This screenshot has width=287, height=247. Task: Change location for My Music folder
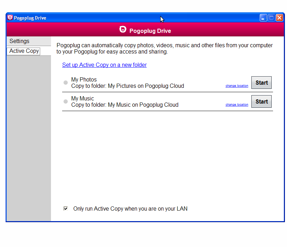pyautogui.click(x=237, y=105)
